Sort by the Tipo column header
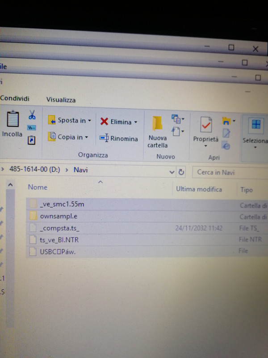This screenshot has width=268, height=358. tap(247, 190)
